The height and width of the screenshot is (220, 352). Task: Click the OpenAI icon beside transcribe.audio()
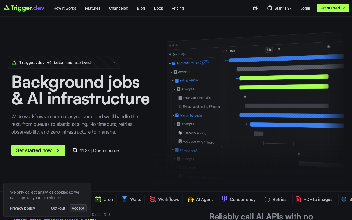pos(180,133)
